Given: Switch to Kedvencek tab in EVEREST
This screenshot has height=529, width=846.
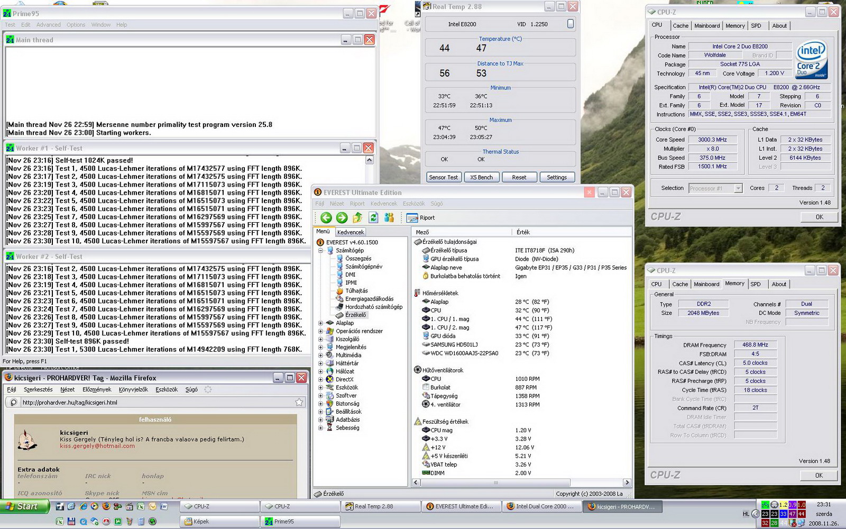Looking at the screenshot, I should pyautogui.click(x=351, y=232).
